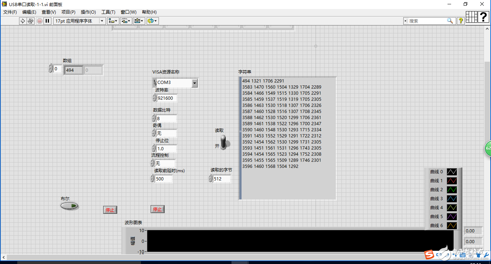Click the 曲线 0 white plot icon
The image size is (491, 264).
[452, 172]
